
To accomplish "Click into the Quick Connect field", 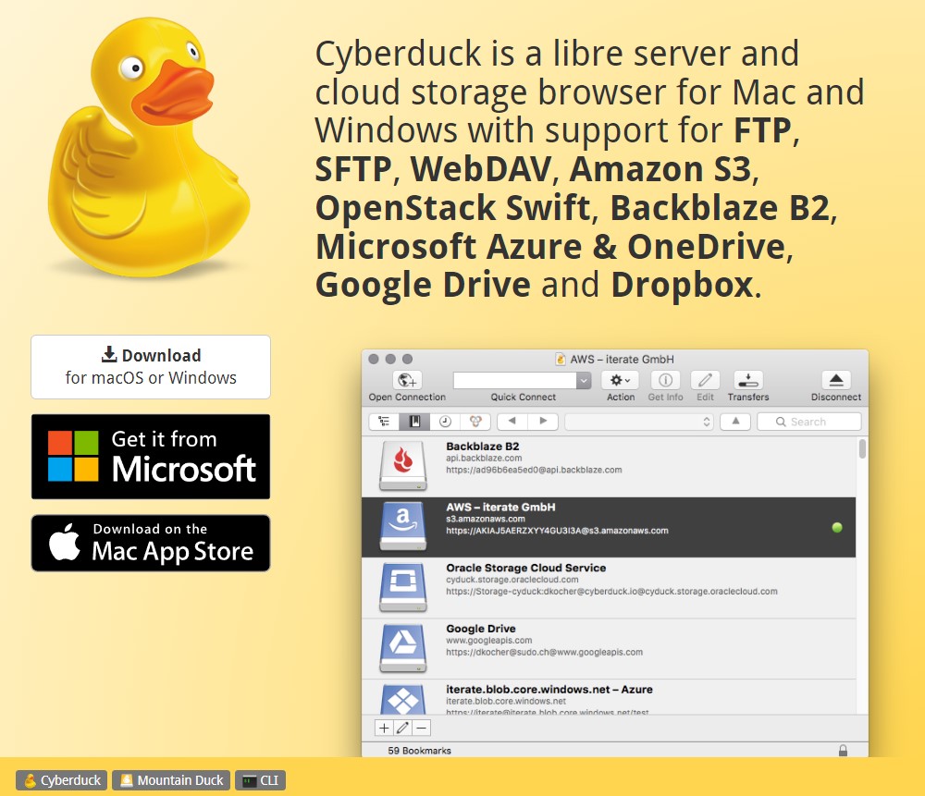I will coord(514,380).
